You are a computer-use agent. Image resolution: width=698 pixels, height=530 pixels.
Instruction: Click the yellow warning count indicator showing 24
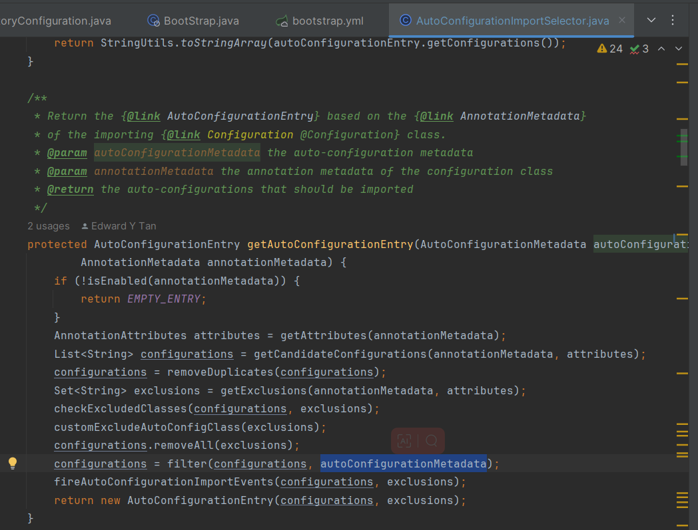tap(609, 49)
